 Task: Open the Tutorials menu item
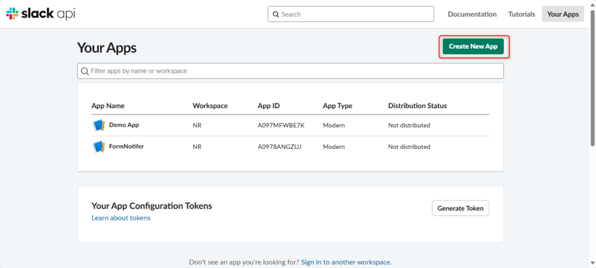coord(521,14)
